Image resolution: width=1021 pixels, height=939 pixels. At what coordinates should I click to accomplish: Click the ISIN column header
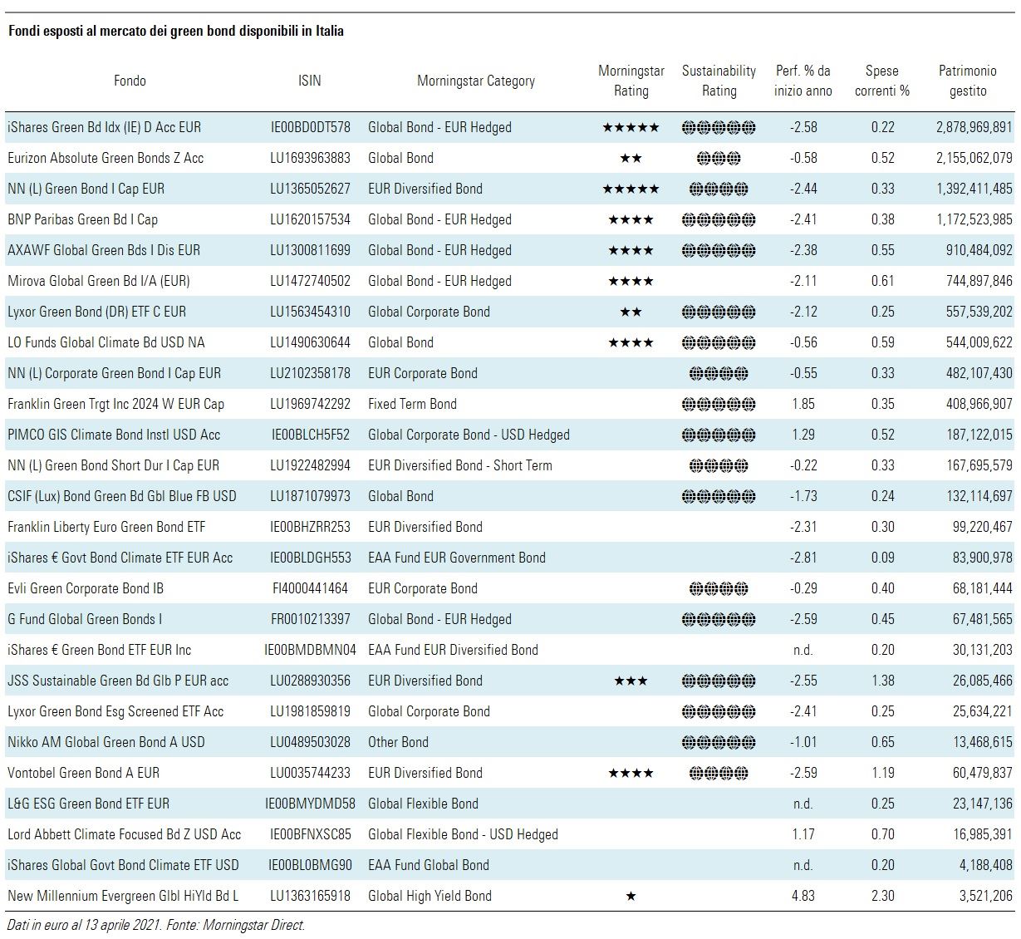click(x=309, y=81)
